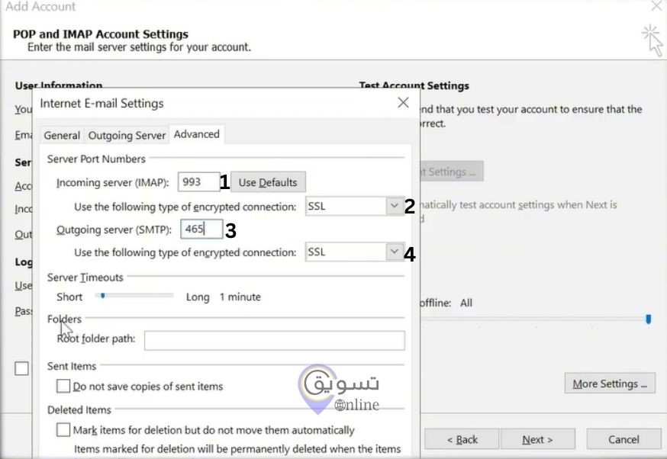Check Mark items for deletion option
Image resolution: width=667 pixels, height=459 pixels.
(x=63, y=430)
